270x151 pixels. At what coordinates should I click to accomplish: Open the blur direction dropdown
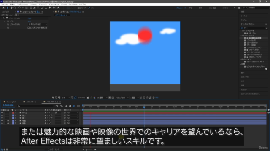(x=38, y=24)
